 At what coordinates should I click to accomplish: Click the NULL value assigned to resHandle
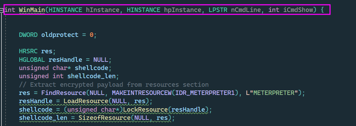tap(101, 60)
